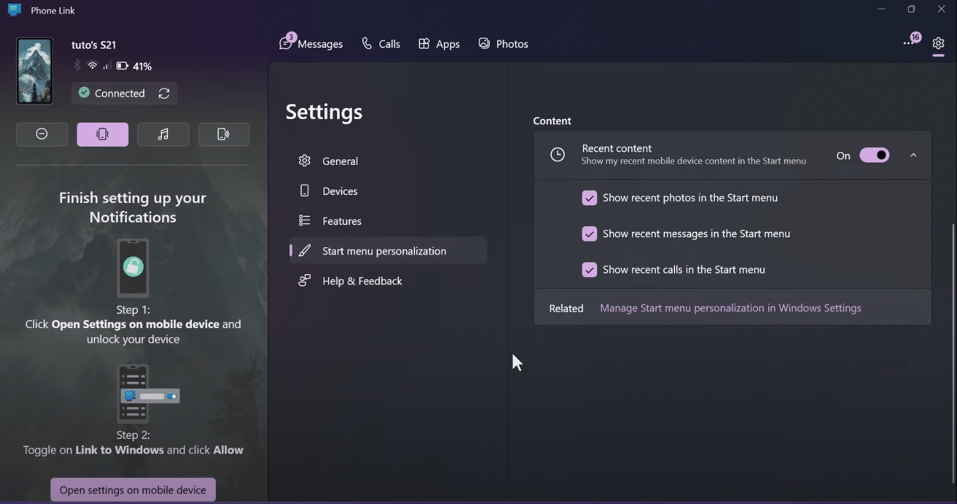
Task: Uncheck Show recent messages in Start menu
Action: [589, 234]
